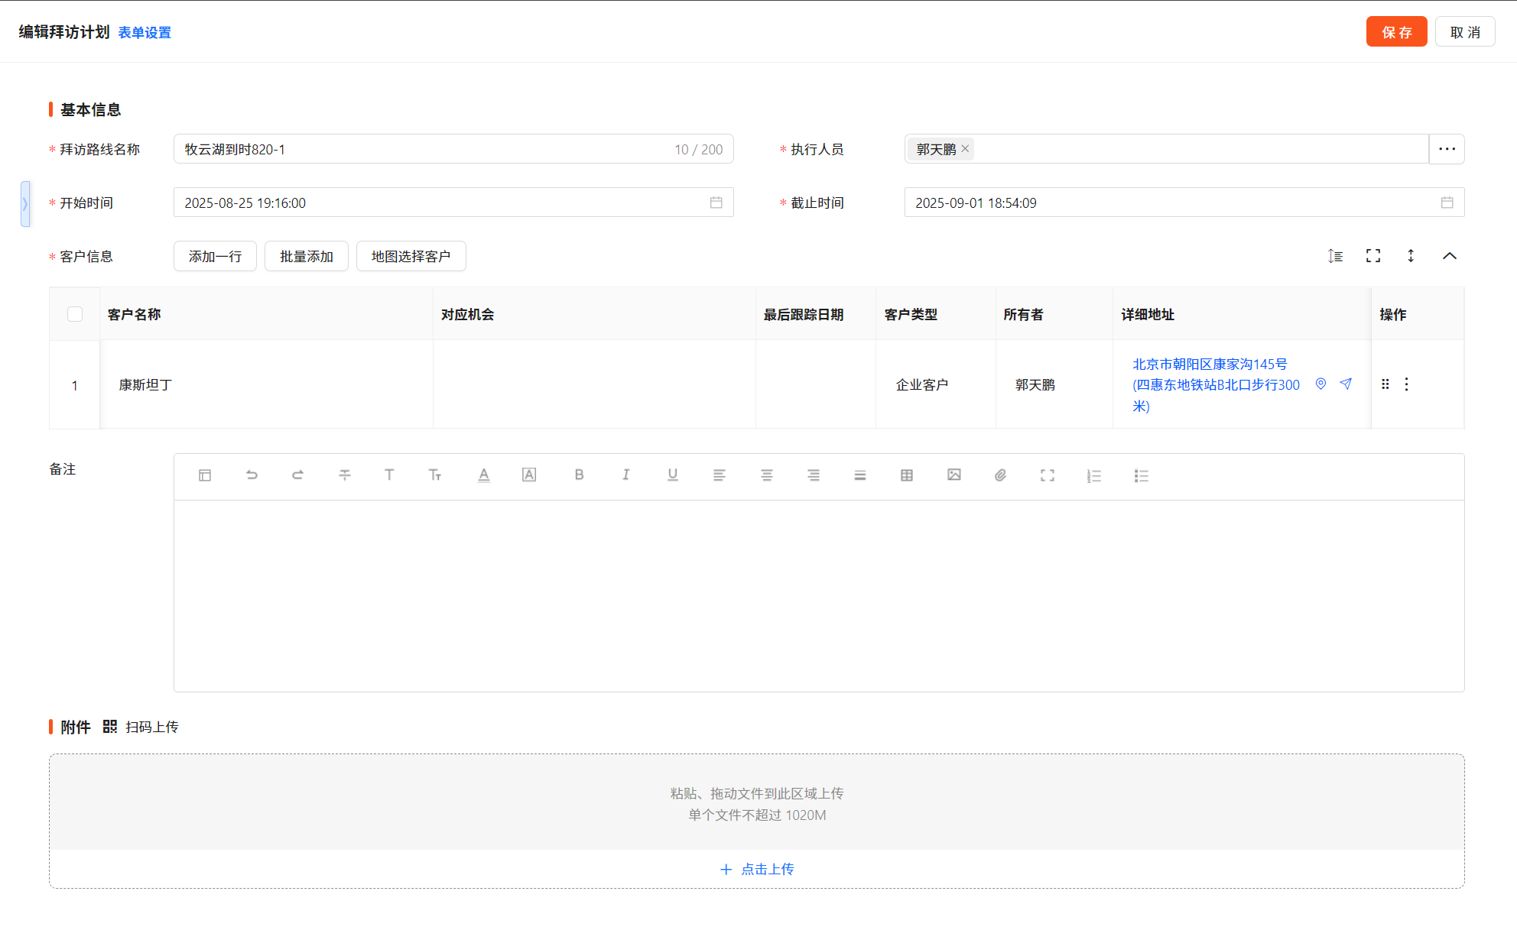The image size is (1517, 943).
Task: Open more actions for 康斯坦丁 row
Action: pyautogui.click(x=1406, y=384)
